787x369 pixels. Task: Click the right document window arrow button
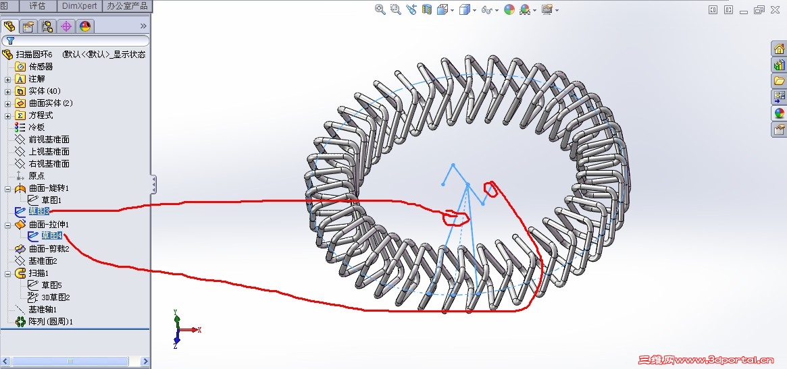point(729,9)
